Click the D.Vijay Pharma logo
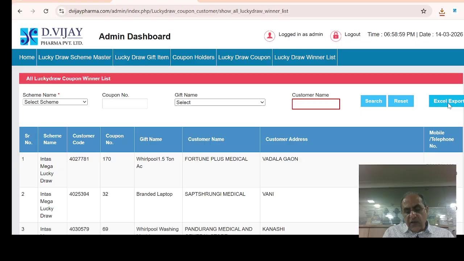The height and width of the screenshot is (261, 464). (51, 36)
